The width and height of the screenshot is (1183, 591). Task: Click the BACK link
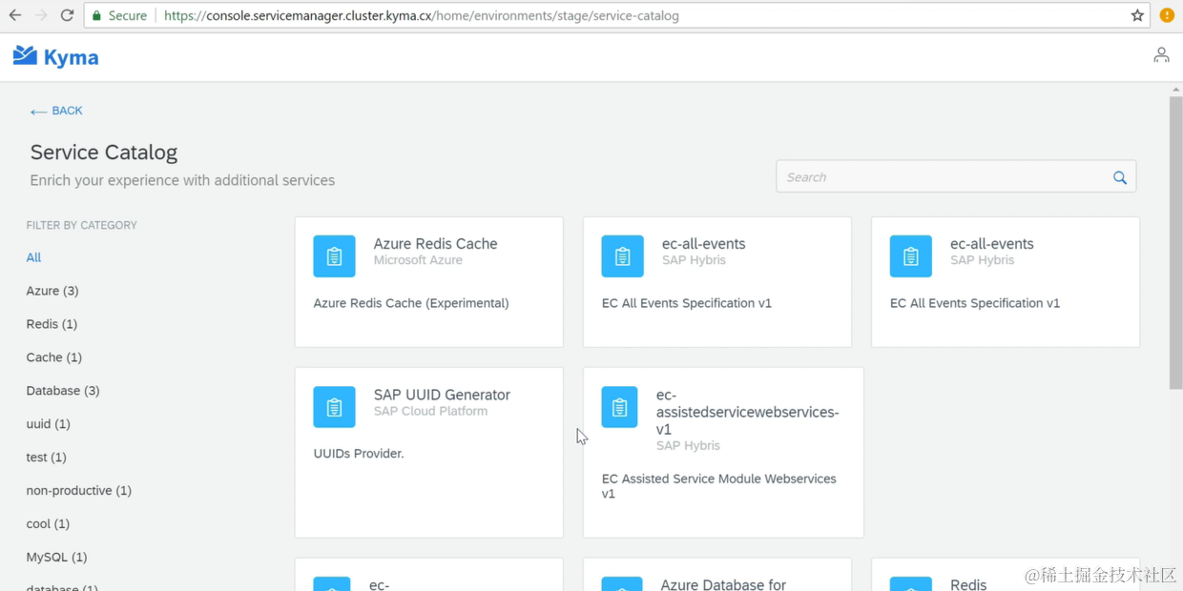(56, 111)
